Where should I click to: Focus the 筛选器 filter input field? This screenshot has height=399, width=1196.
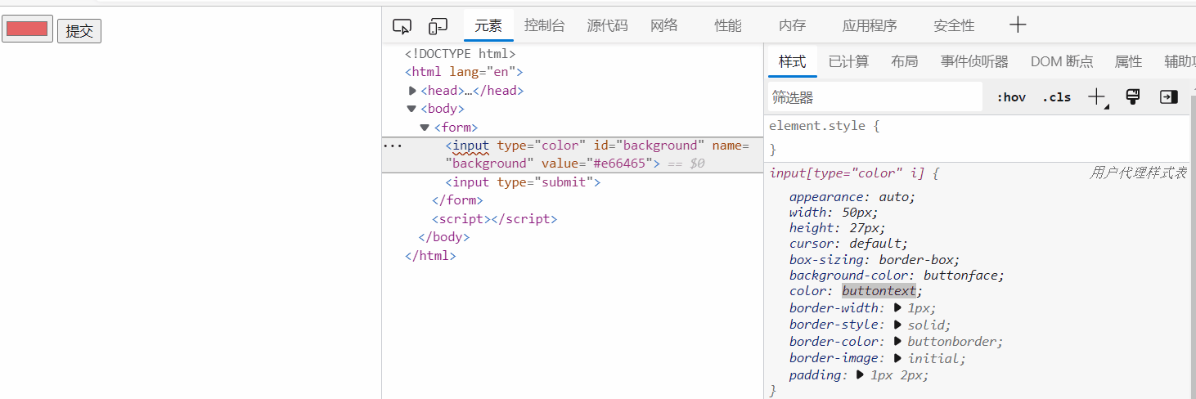(875, 97)
